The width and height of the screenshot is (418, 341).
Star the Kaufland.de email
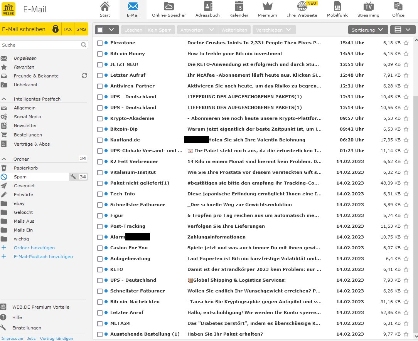(x=406, y=140)
